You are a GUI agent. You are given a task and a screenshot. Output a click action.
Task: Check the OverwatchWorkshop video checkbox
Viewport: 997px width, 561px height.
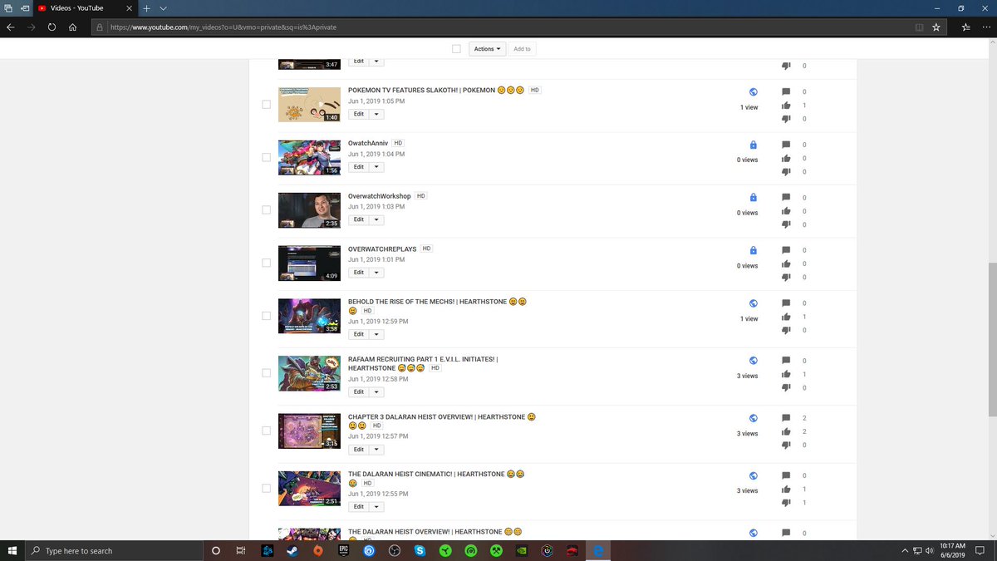[x=266, y=209]
